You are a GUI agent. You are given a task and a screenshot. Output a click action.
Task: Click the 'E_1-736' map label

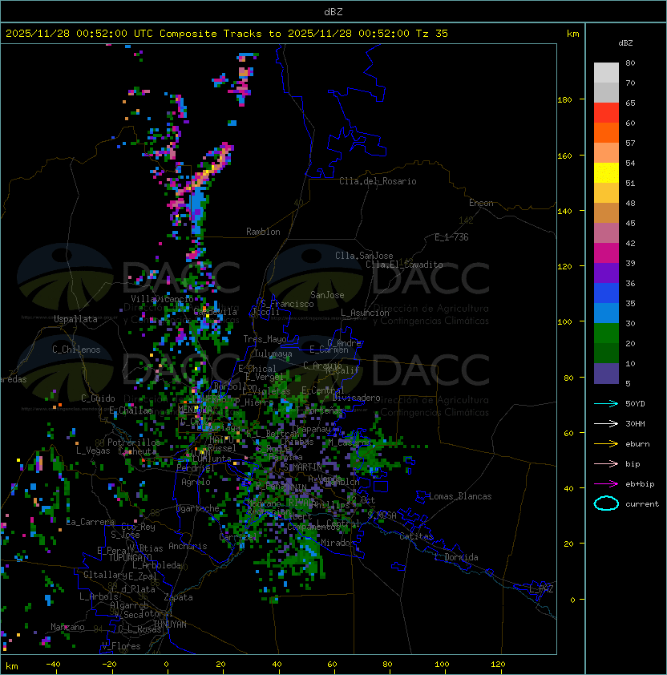pos(451,237)
